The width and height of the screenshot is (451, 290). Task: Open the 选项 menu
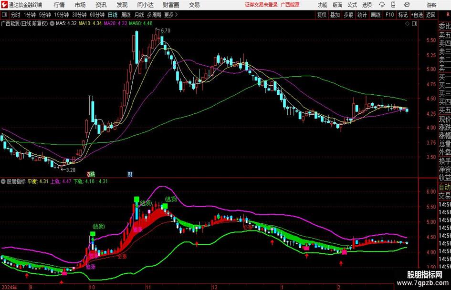[x=367, y=5]
